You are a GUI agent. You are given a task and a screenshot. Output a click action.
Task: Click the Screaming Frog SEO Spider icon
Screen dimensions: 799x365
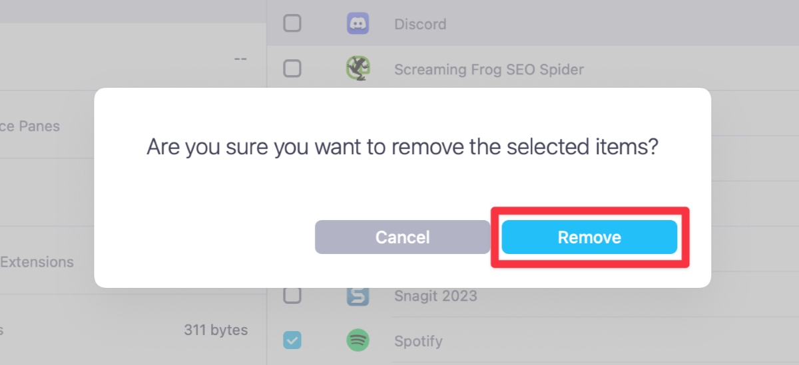(358, 68)
